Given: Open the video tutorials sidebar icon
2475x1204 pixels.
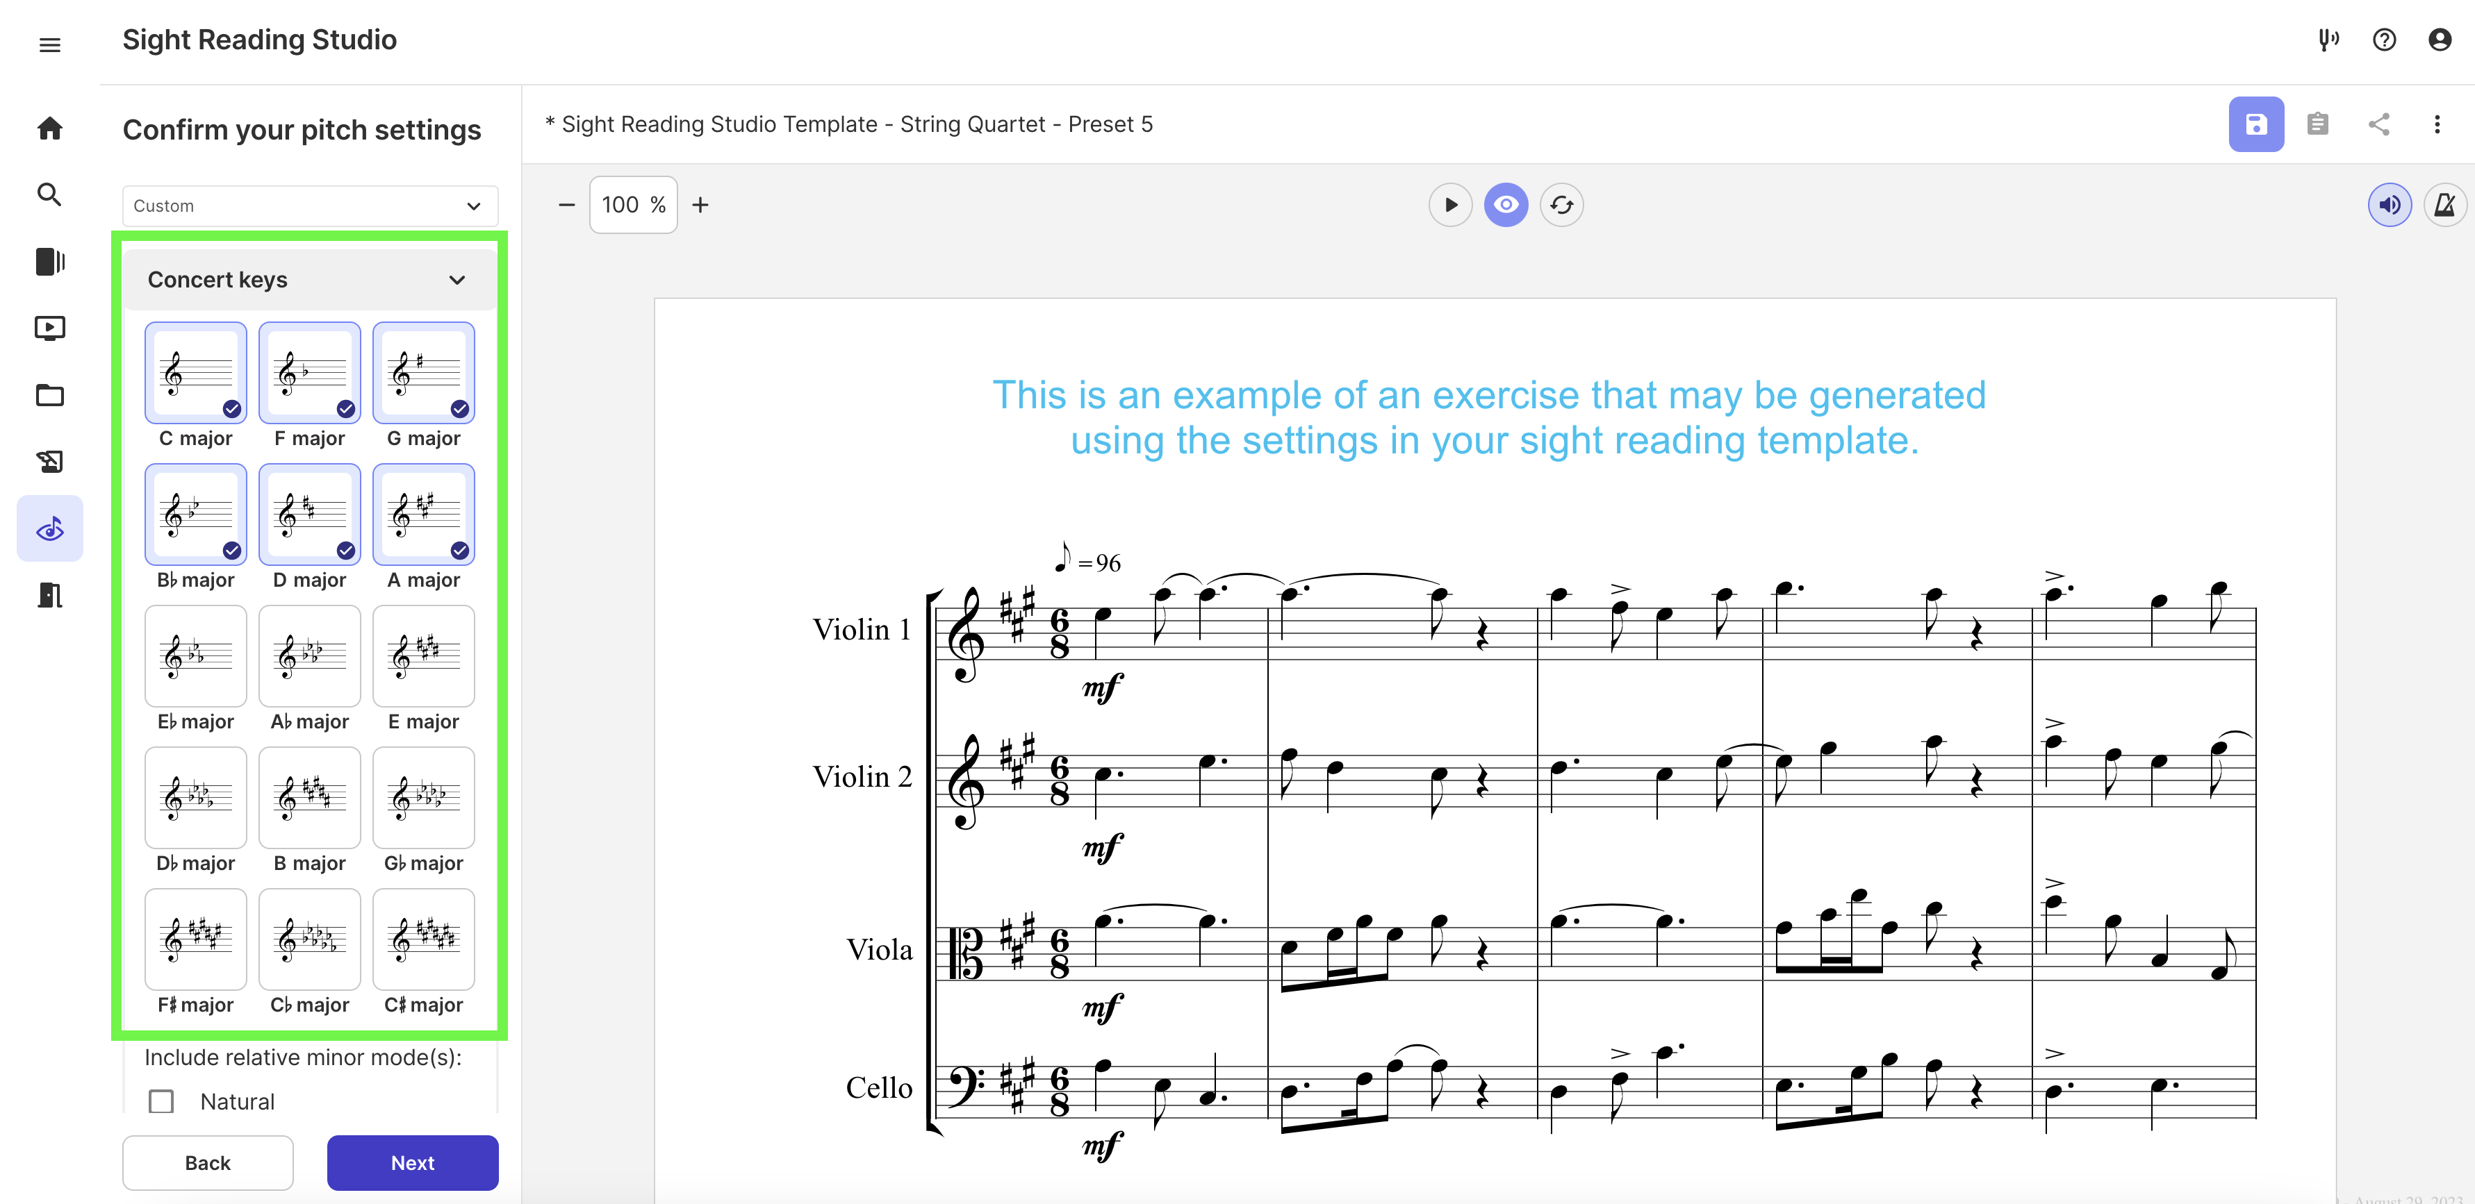Looking at the screenshot, I should click(50, 328).
